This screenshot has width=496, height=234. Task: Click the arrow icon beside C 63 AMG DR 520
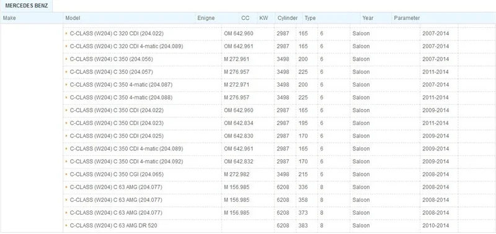pyautogui.click(x=66, y=225)
